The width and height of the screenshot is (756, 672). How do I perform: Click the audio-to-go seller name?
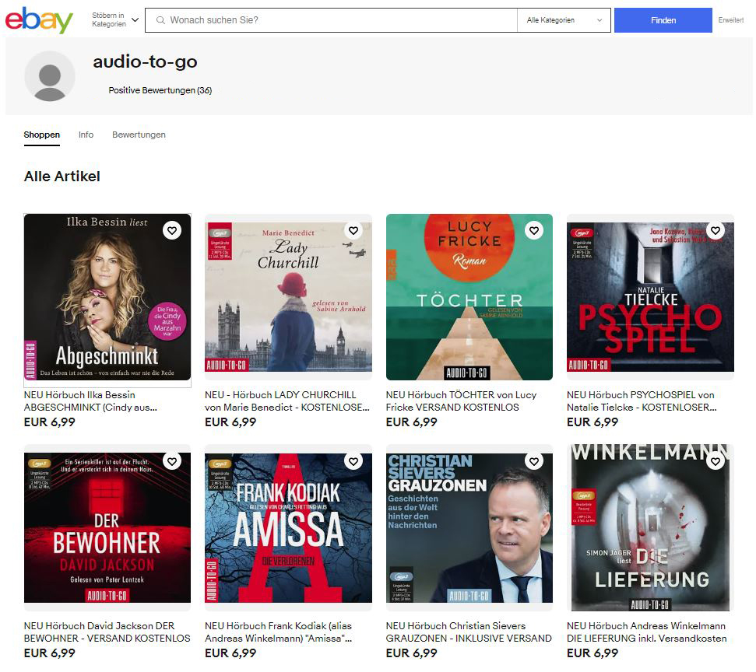[x=145, y=62]
